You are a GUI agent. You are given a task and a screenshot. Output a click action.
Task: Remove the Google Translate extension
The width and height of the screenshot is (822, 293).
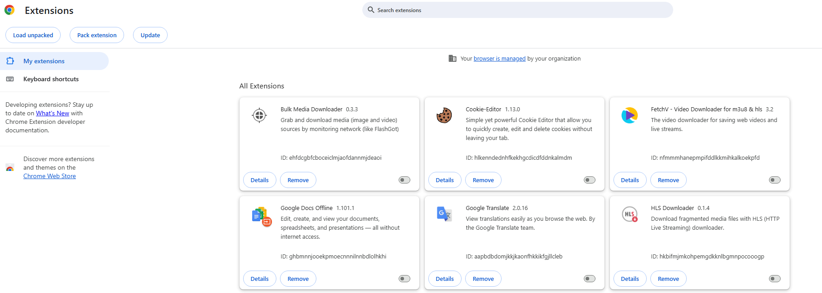pyautogui.click(x=483, y=279)
